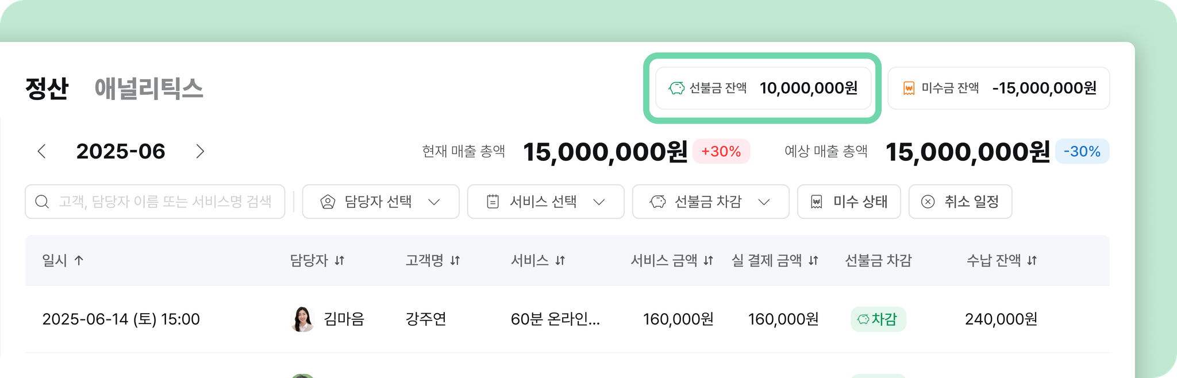Screen dimensions: 1177x378
Task: Toggle the 미수 상태 filter
Action: 849,202
